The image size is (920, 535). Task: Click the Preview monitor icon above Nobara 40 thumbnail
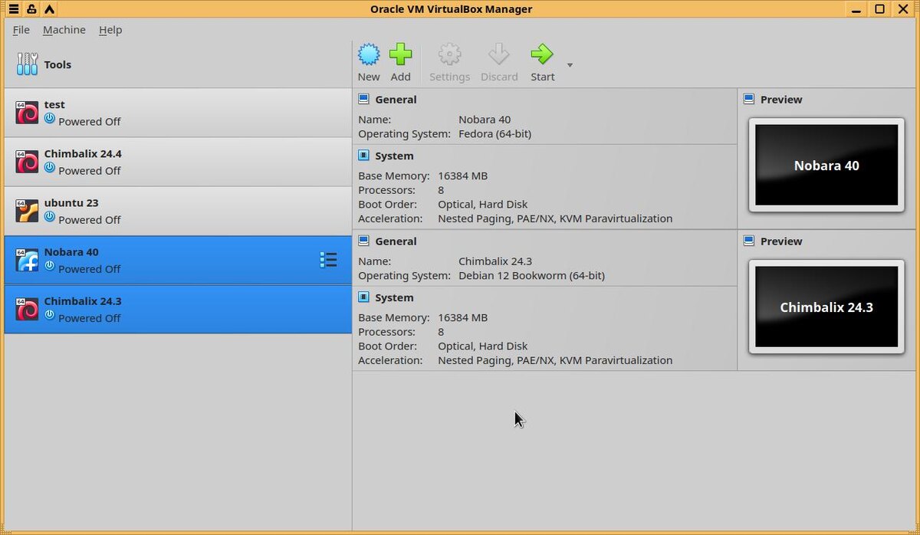pyautogui.click(x=749, y=99)
